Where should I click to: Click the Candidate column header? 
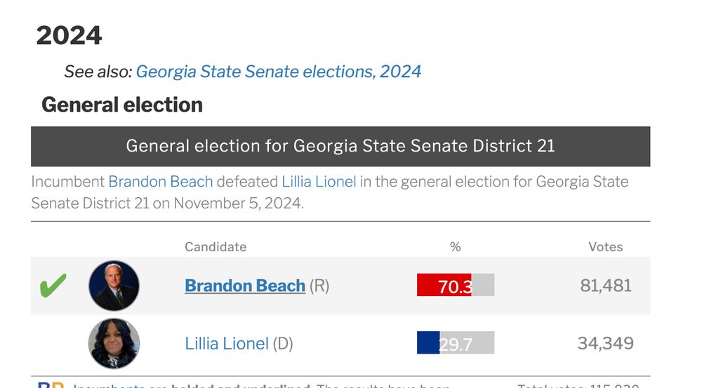[216, 246]
